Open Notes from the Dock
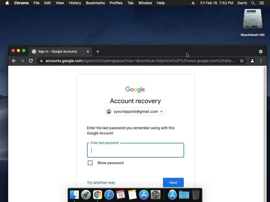Screen dimensions: 270x202 point(132,195)
